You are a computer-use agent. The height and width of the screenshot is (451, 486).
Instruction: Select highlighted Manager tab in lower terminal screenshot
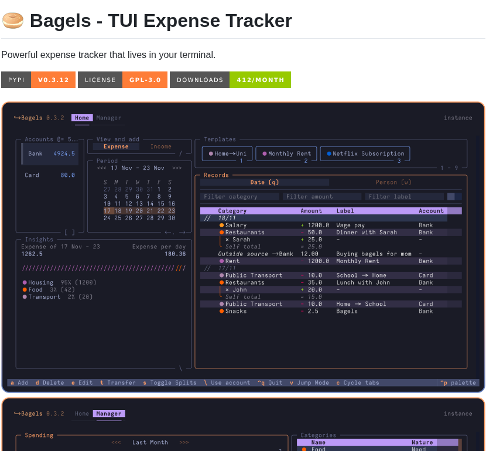point(109,414)
